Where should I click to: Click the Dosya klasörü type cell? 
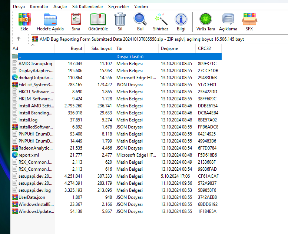[130, 57]
